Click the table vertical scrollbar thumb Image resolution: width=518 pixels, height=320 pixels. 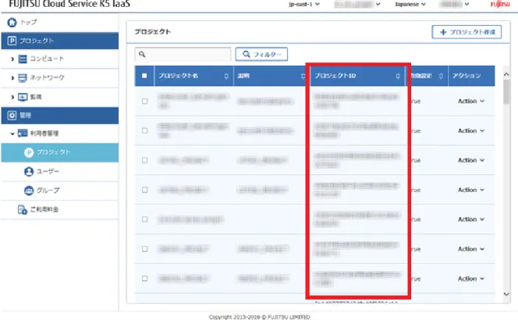[x=506, y=92]
